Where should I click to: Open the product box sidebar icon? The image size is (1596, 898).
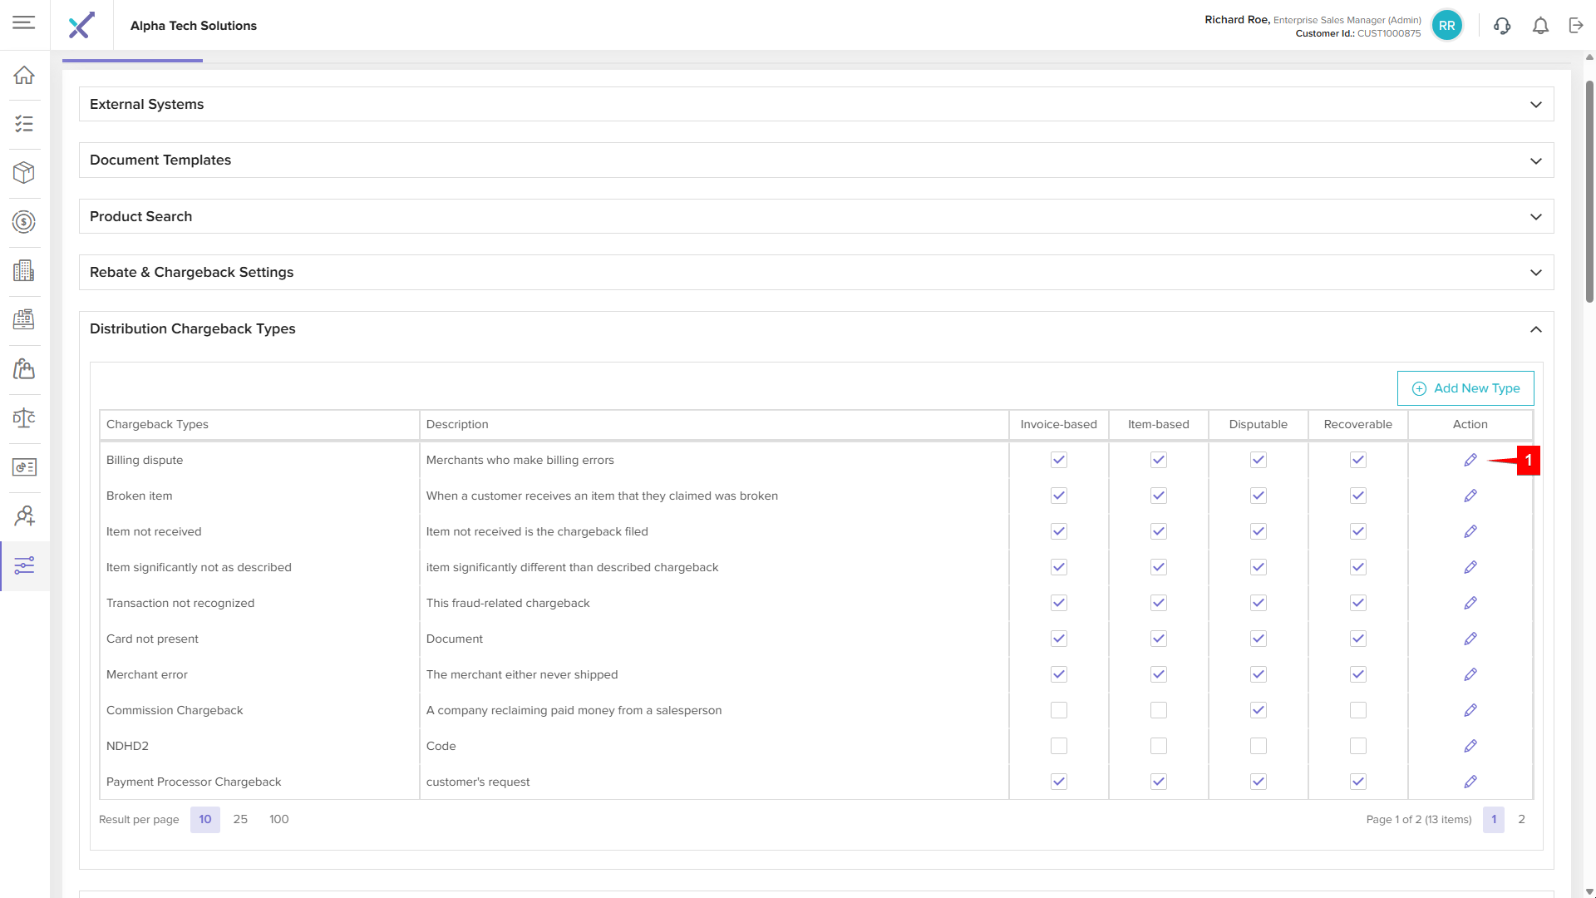pyautogui.click(x=24, y=173)
